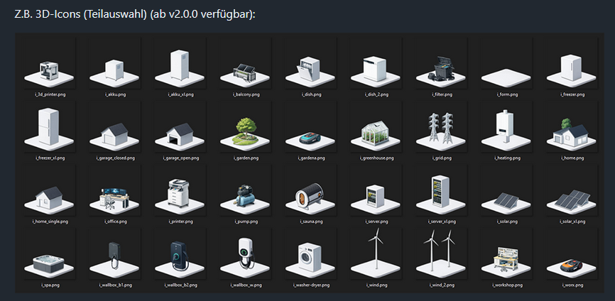Click the i_filter.png file name

click(x=442, y=95)
